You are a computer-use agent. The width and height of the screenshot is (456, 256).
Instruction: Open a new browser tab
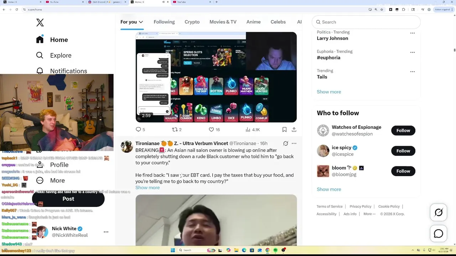(x=216, y=2)
